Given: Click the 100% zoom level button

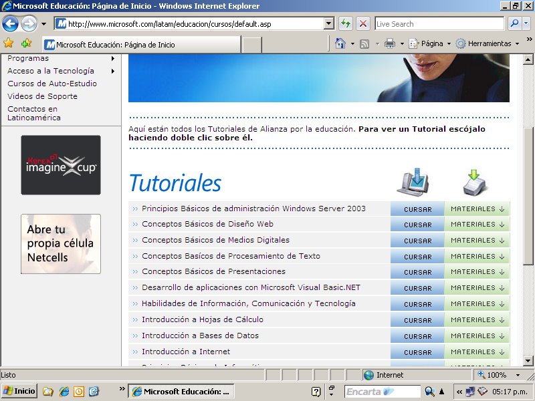Looking at the screenshot, I should (492, 375).
